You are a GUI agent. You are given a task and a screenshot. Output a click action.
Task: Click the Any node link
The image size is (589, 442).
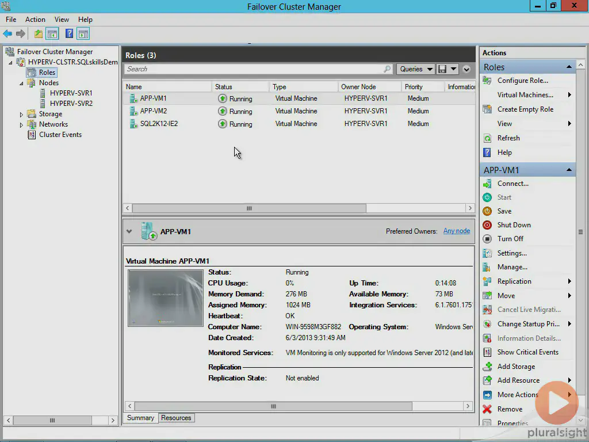pos(456,231)
